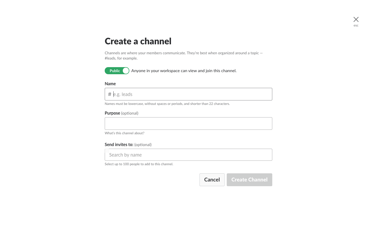Click the Name field label
Screen dimensions: 377x236
110,84
